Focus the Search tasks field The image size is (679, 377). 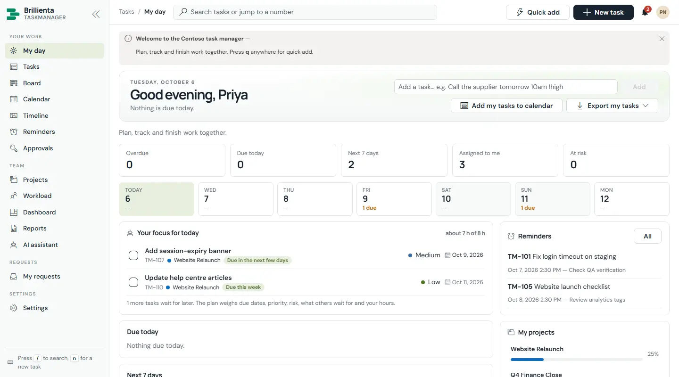point(305,12)
